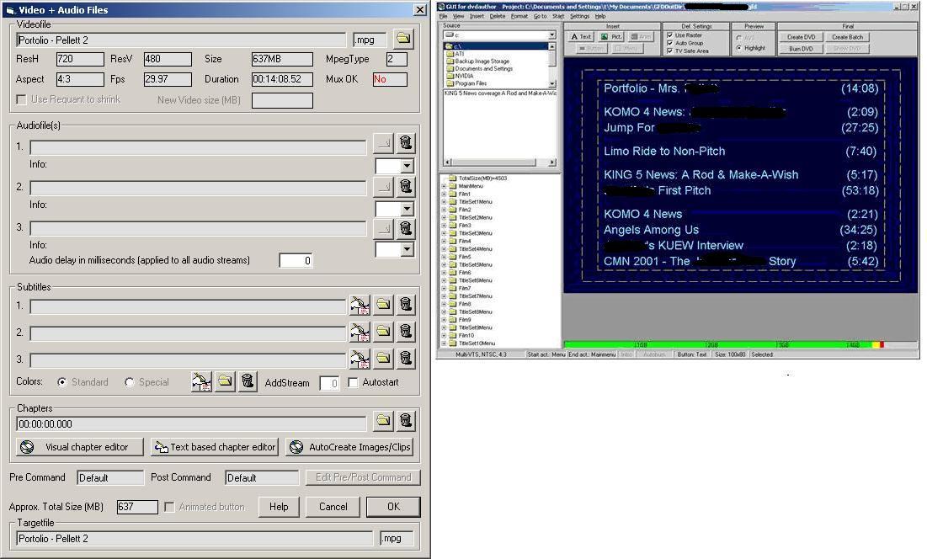Click the file list horizontal scrollbar
Screen dimensions: 927x559
coord(499,162)
